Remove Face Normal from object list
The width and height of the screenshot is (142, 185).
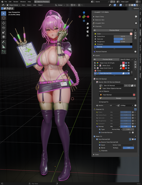click(134, 95)
